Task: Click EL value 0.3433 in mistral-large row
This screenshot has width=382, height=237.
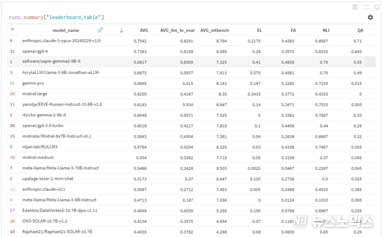Action: coord(254,94)
